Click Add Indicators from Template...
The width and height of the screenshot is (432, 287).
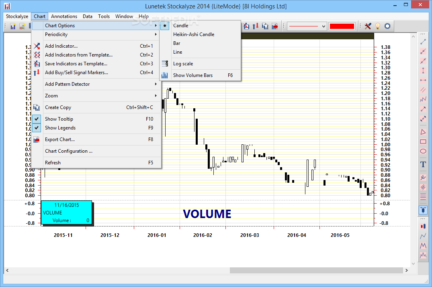[96, 55]
